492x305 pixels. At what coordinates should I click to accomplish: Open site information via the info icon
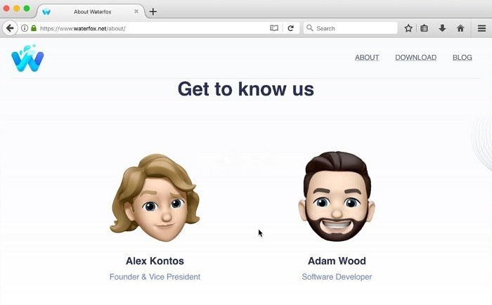click(25, 28)
